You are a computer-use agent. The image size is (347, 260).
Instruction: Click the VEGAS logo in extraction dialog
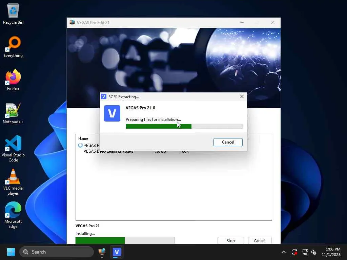112,113
